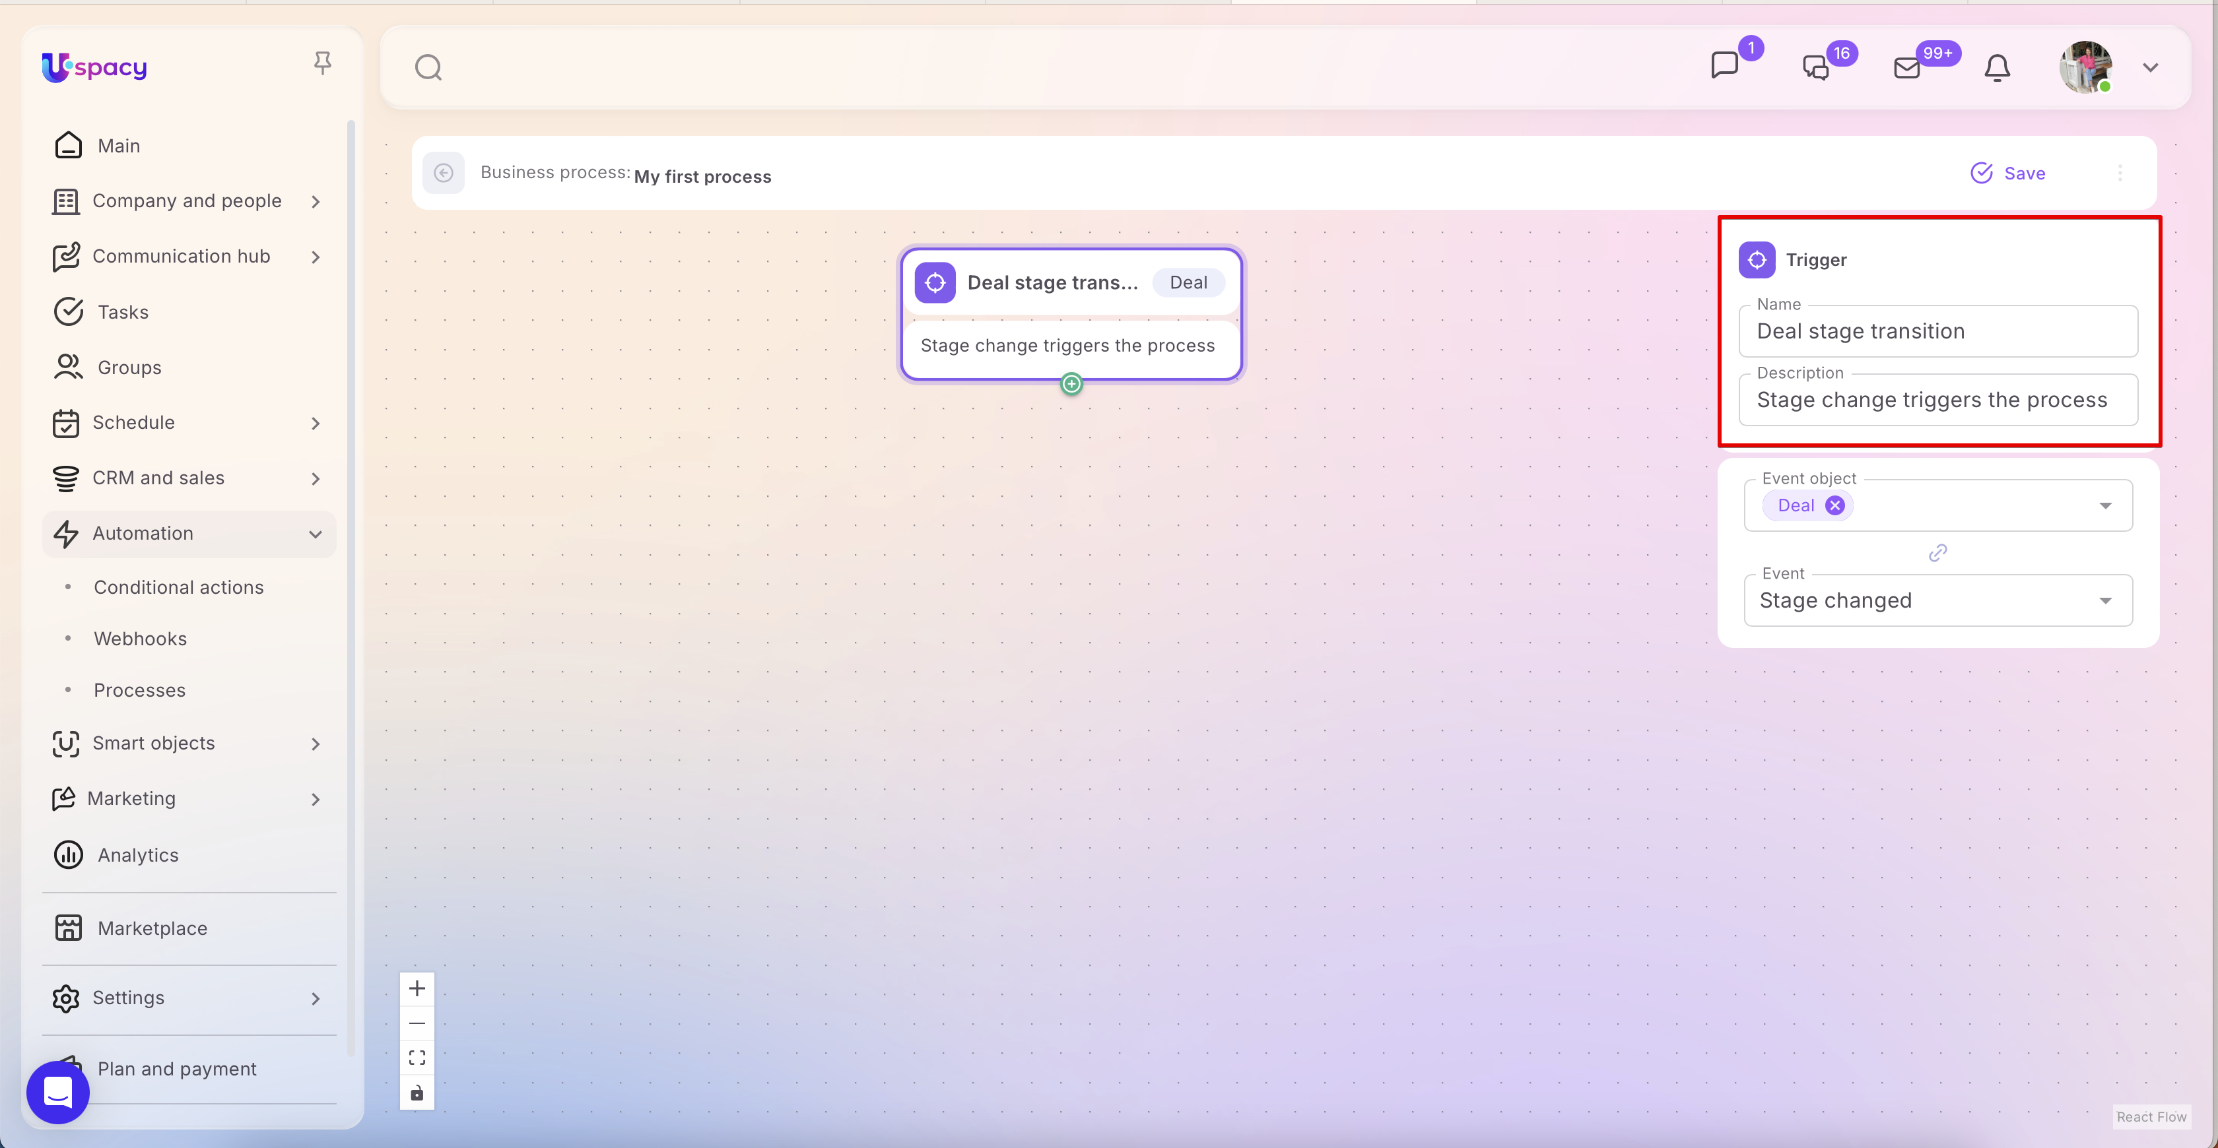This screenshot has width=2218, height=1148.
Task: Pin the sidebar with the pin icon
Action: (x=322, y=63)
